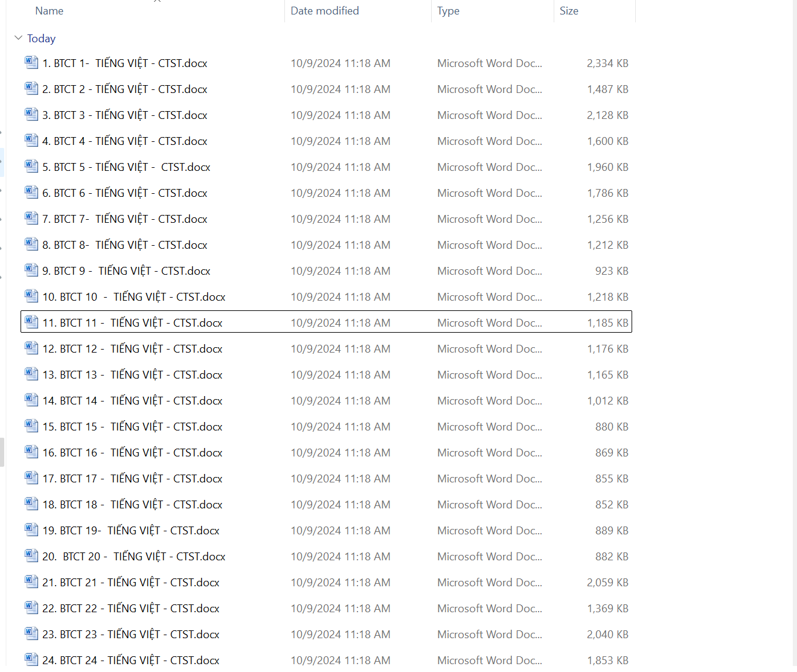Screen dimensions: 797x672
Task: Select file name '23. BTCT 23 - TIẾNG VIỆT - CTST.docx'
Action: point(131,635)
